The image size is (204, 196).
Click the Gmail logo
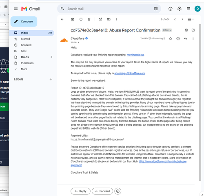pyautogui.click(x=31, y=9)
